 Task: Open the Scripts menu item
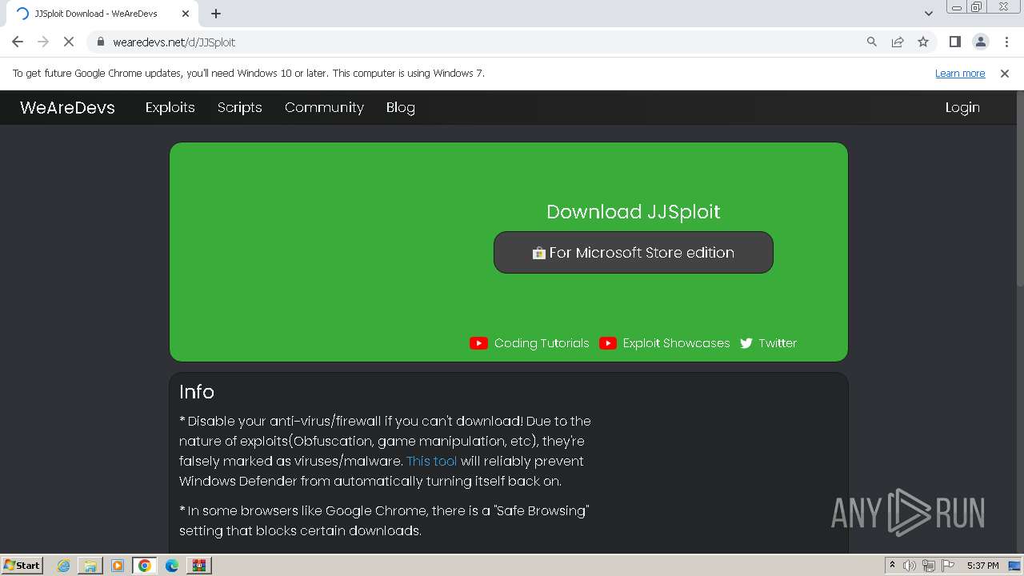coord(240,107)
